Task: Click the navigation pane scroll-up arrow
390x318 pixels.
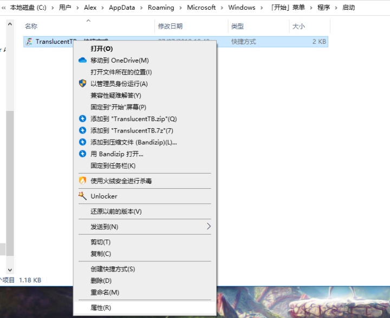Action: pos(10,24)
